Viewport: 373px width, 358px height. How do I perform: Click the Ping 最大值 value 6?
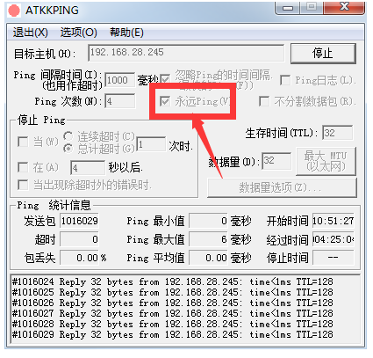tap(208, 239)
